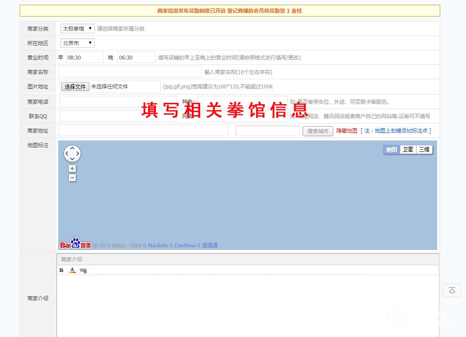Open the 太极拳馆 category dropdown

78,28
